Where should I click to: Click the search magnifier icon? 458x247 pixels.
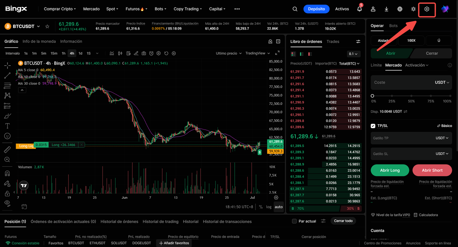295,9
